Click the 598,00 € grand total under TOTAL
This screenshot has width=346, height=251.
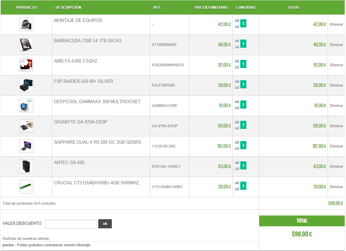302,234
